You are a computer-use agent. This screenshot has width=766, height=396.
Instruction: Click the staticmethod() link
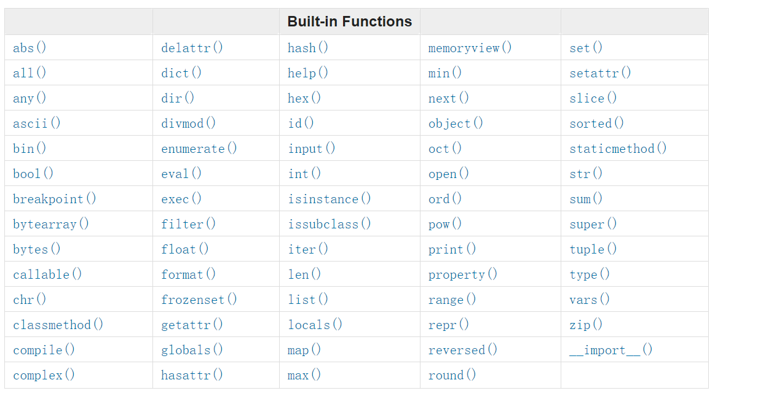618,149
